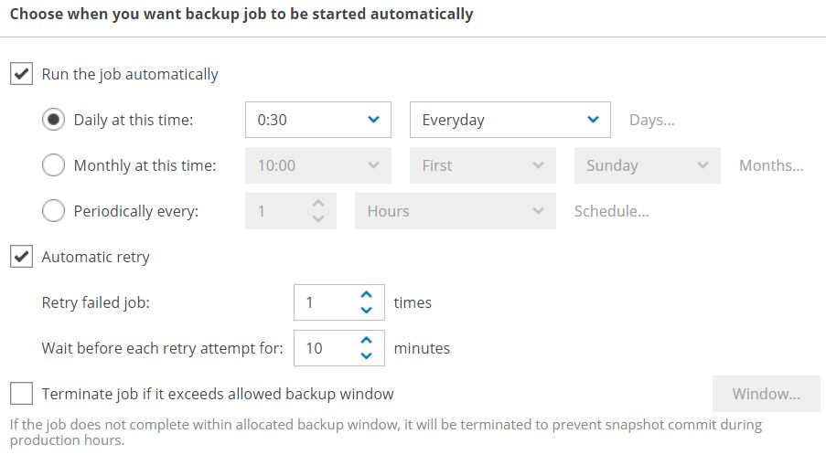
Task: Choose Monthly at this time option
Action: point(53,165)
